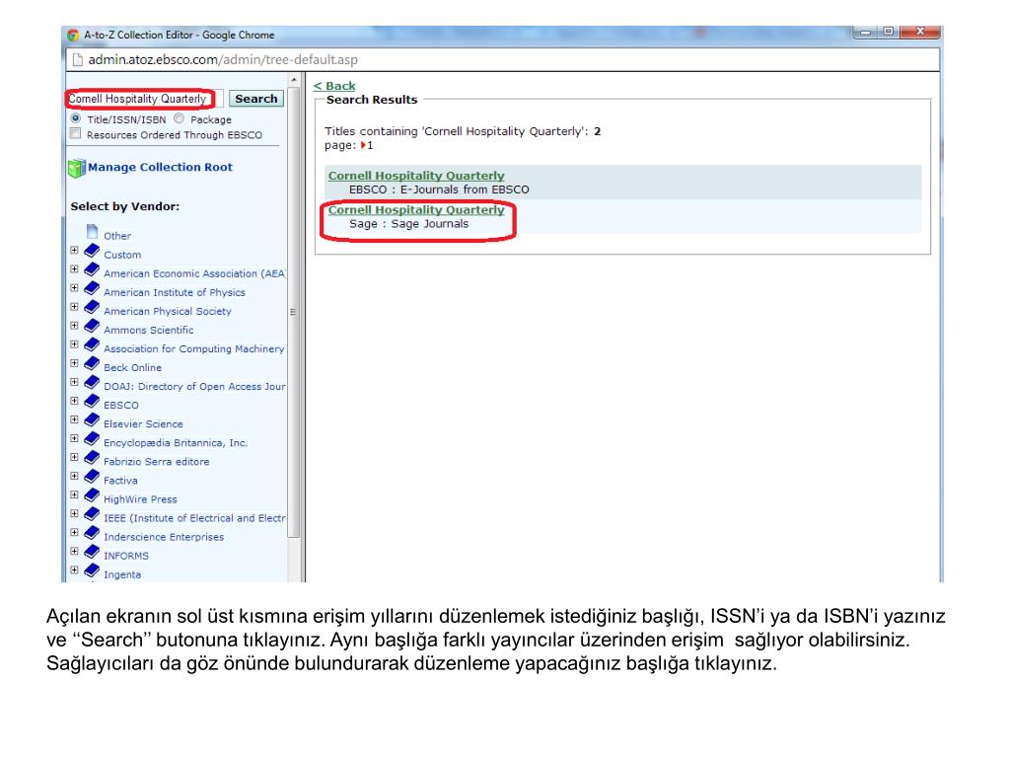Screen dimensions: 1010x758
Task: Select the Encyclopædia Britannica, Inc. vendor
Action: point(176,443)
